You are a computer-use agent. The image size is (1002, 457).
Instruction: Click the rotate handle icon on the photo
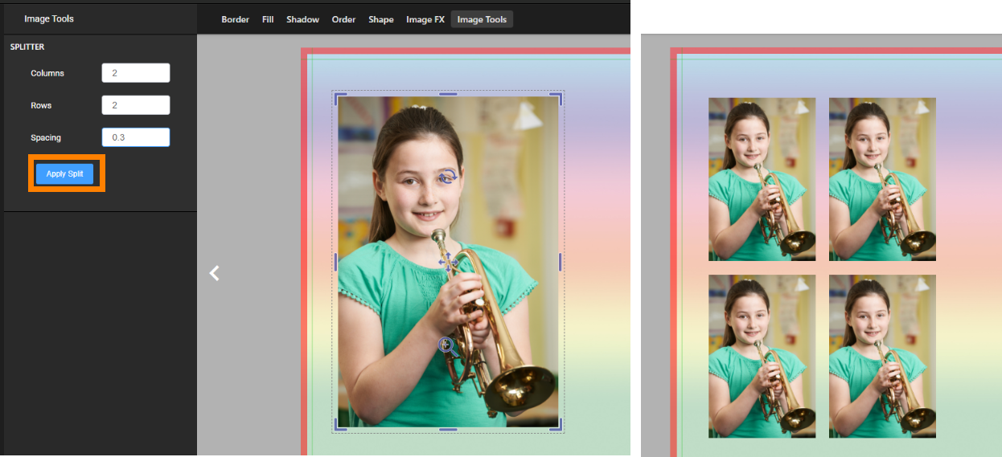449,177
